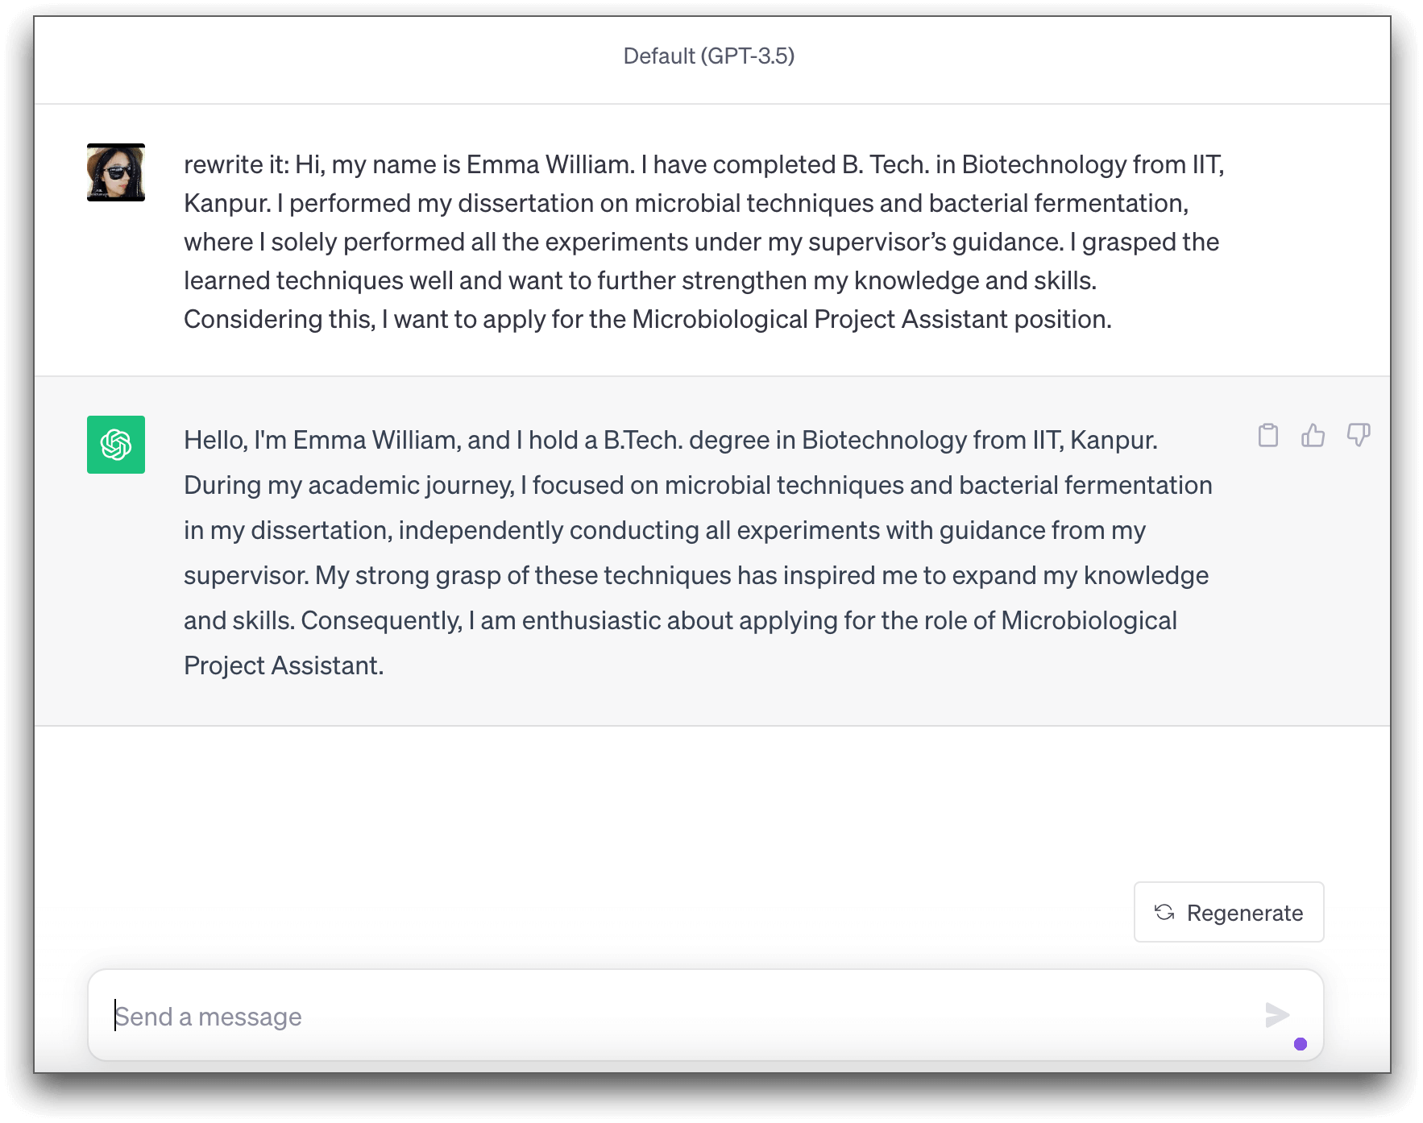Screen dimensions: 1423x1123
Task: Give the response a thumbs up
Action: point(1313,435)
